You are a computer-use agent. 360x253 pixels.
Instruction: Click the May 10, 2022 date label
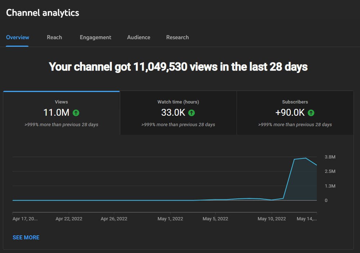point(271,219)
